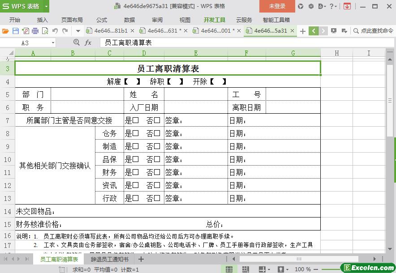Click the save icon in quick toolbar
Image resolution: width=396 pixels, height=273 pixels.
15,31
